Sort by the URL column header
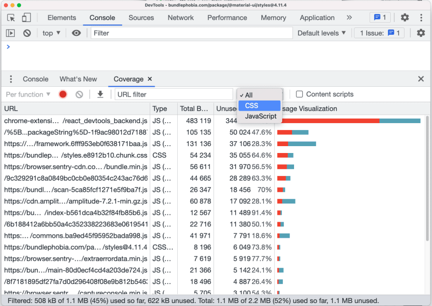Screen dimensions: 432x306 [x=76, y=109]
